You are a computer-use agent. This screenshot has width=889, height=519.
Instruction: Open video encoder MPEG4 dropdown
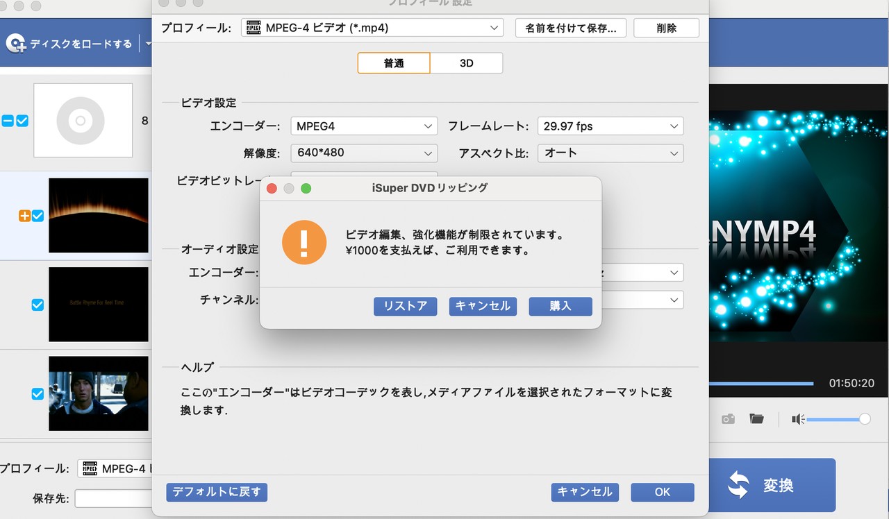point(364,126)
